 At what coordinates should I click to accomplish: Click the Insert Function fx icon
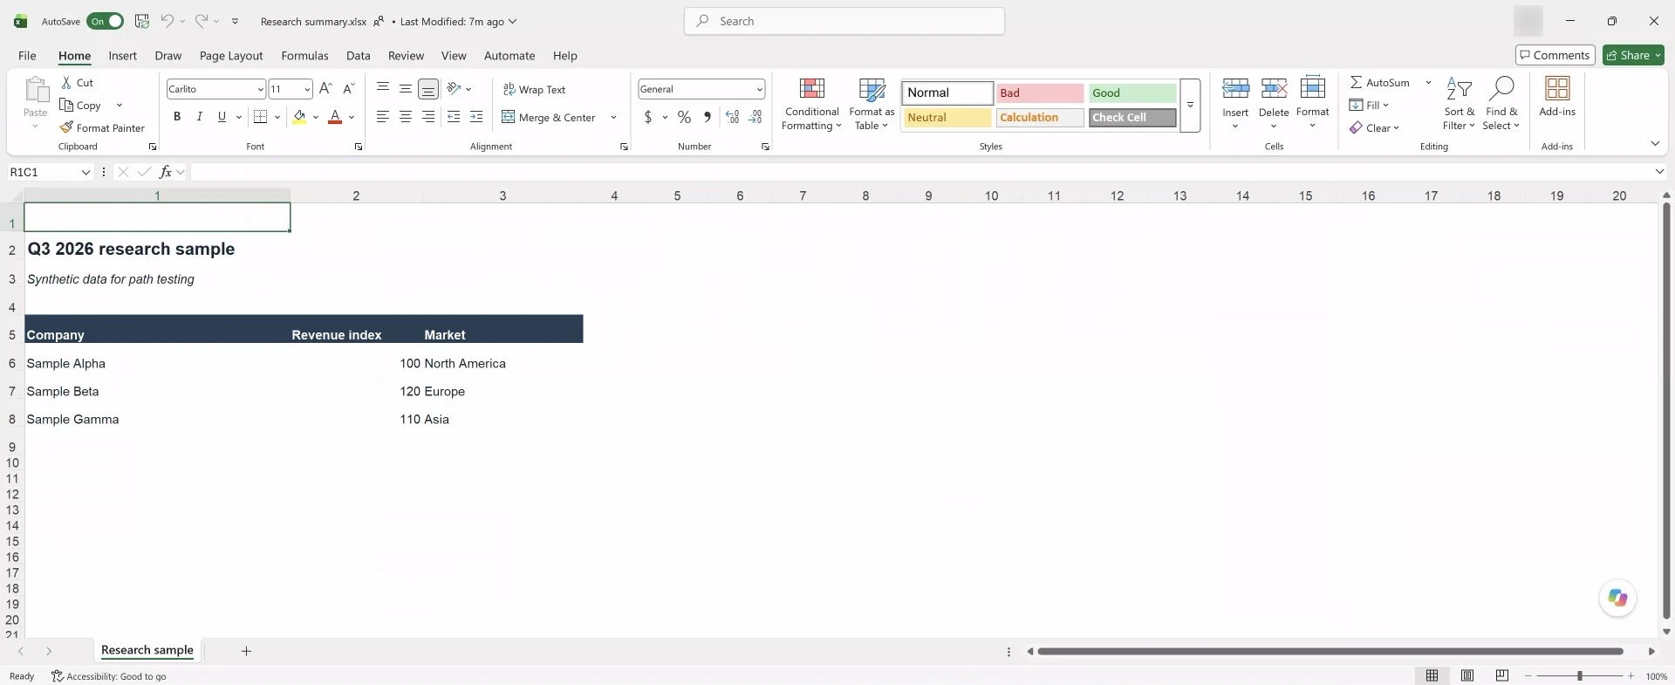coord(166,172)
